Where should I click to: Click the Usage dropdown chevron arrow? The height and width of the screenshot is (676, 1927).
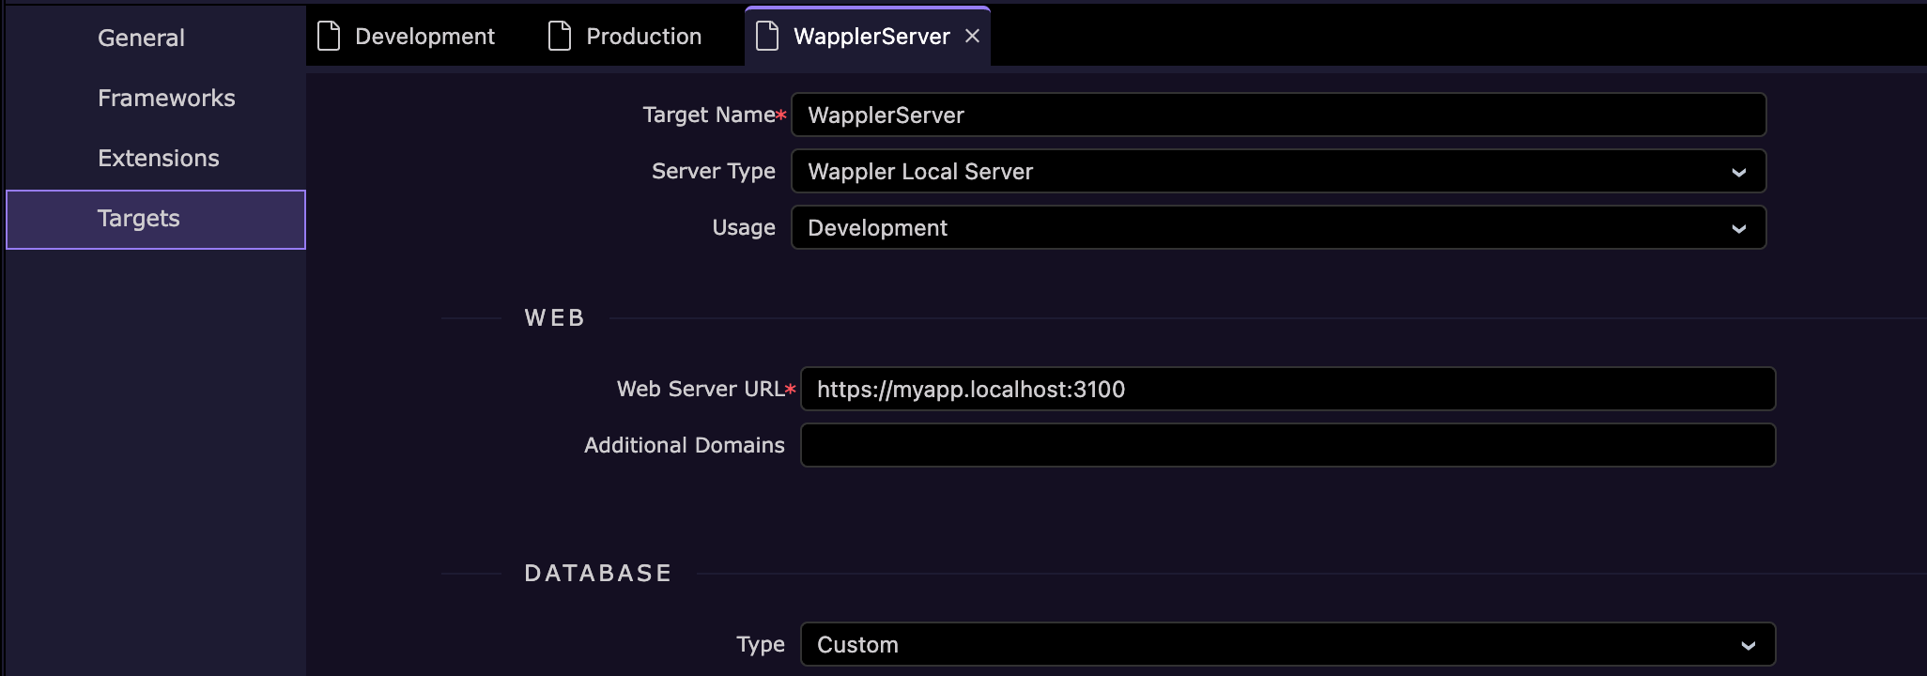(1739, 229)
